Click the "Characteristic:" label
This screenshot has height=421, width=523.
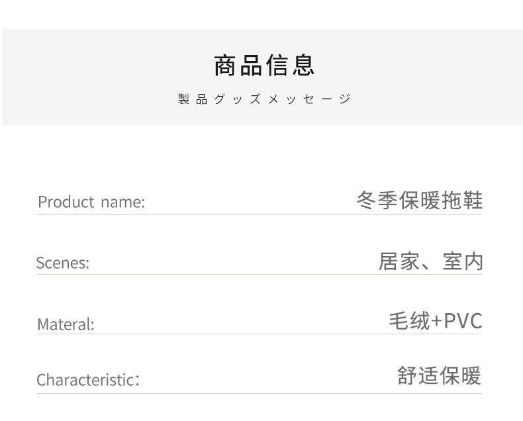coord(88,380)
